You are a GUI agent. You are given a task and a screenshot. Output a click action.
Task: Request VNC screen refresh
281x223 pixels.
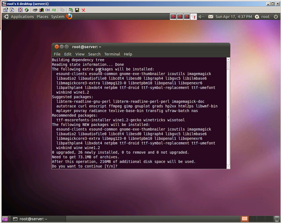click(27, 10)
